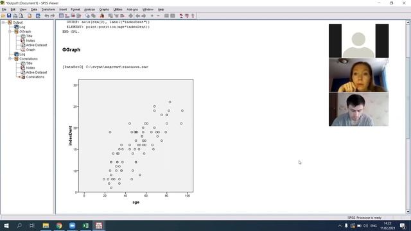The image size is (411, 231).
Task: Click the Select Last Output toolbar icon
Action: point(102,15)
